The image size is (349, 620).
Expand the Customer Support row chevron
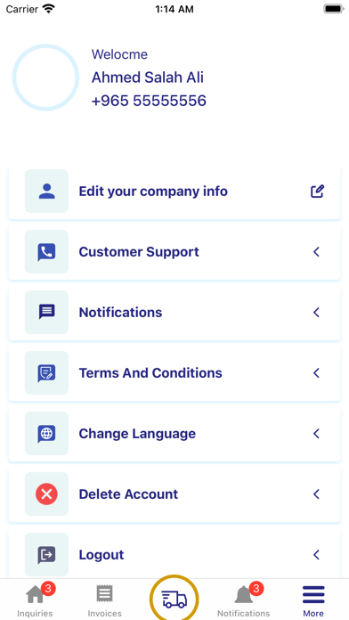coord(316,252)
